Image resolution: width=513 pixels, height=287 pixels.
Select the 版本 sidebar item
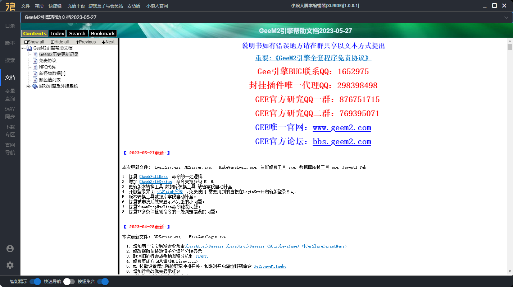point(10,43)
